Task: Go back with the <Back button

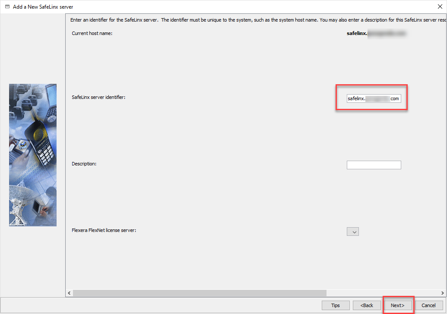Action: click(x=367, y=305)
